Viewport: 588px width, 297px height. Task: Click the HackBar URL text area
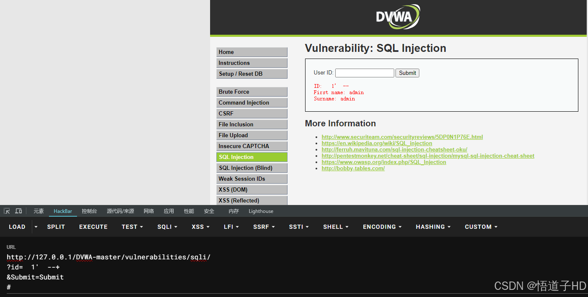(294, 272)
